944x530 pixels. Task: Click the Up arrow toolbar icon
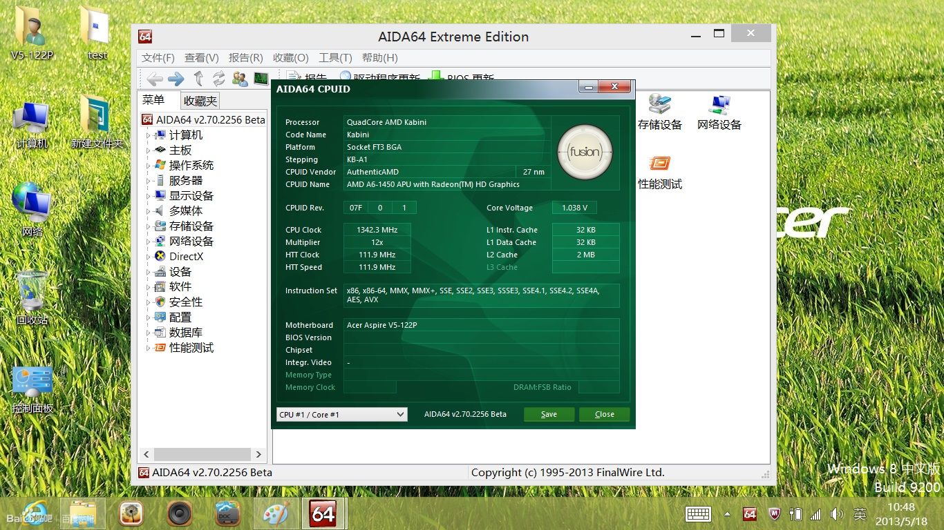click(x=198, y=79)
